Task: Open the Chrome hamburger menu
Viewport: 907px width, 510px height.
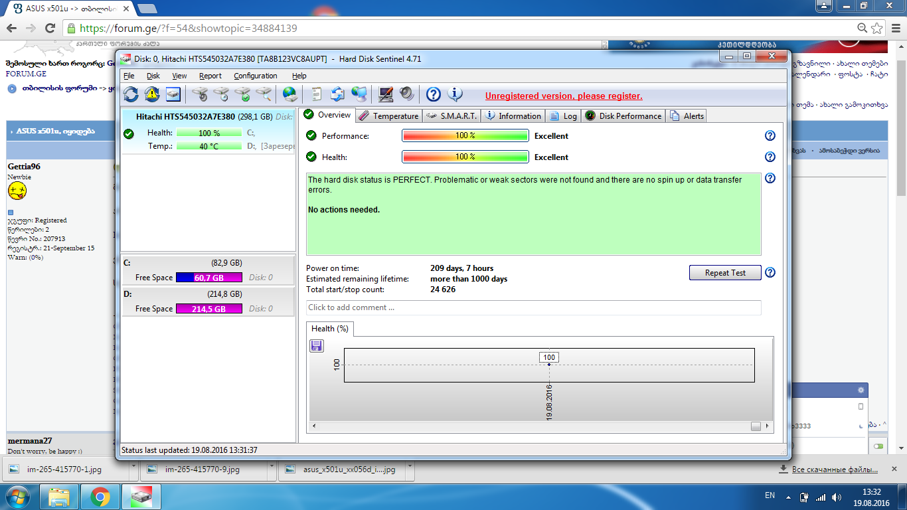Action: [x=895, y=28]
